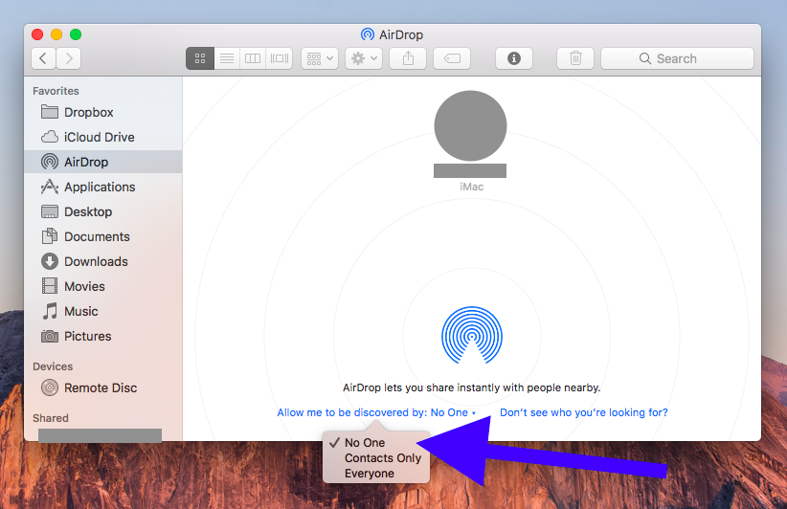Click the Share toolbar button
Viewport: 787px width, 509px height.
[x=408, y=58]
